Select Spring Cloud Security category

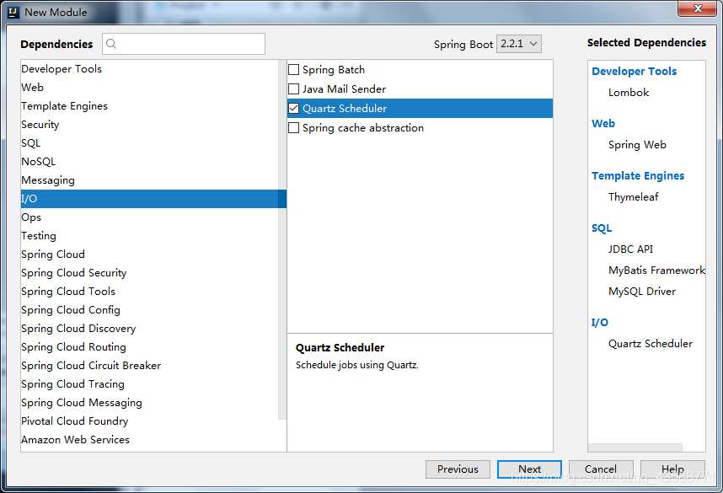click(x=149, y=272)
